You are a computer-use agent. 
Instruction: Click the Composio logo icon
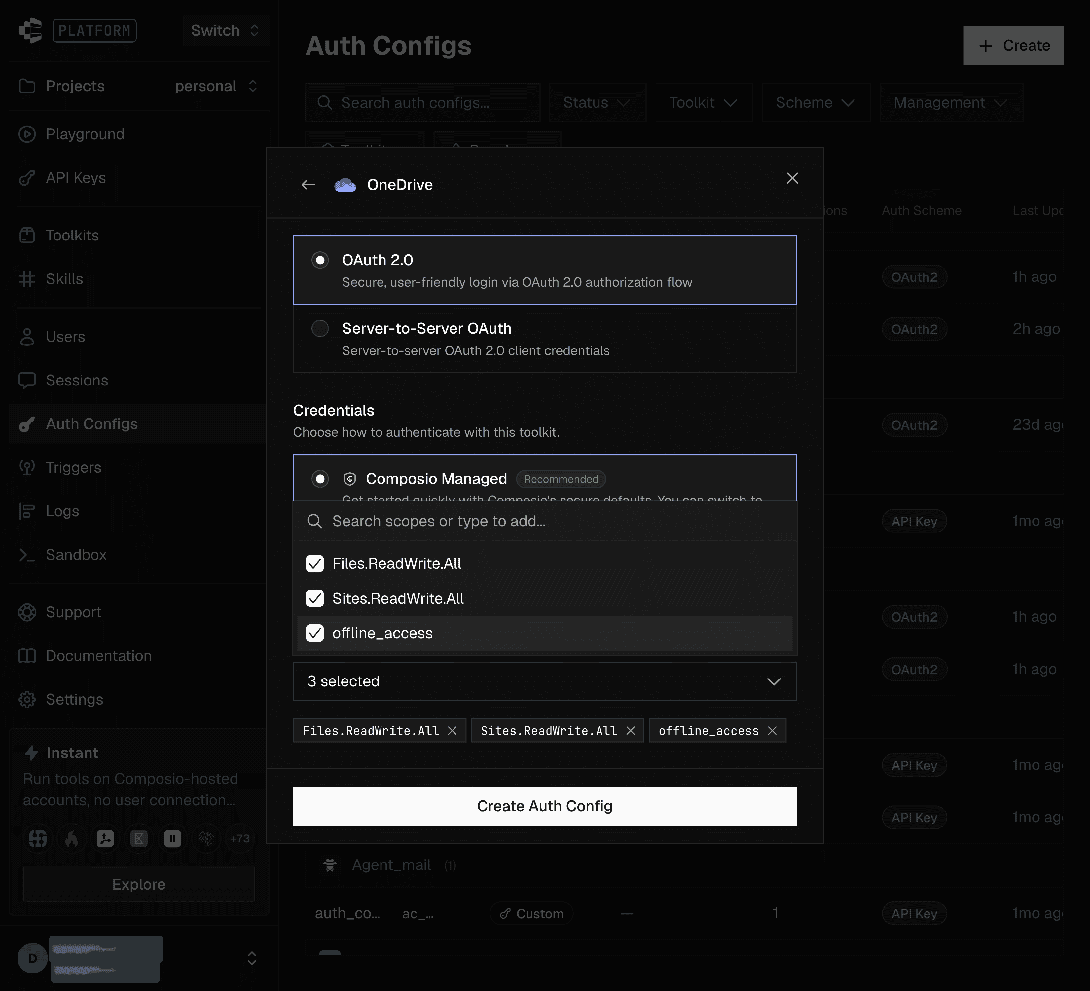[x=30, y=30]
